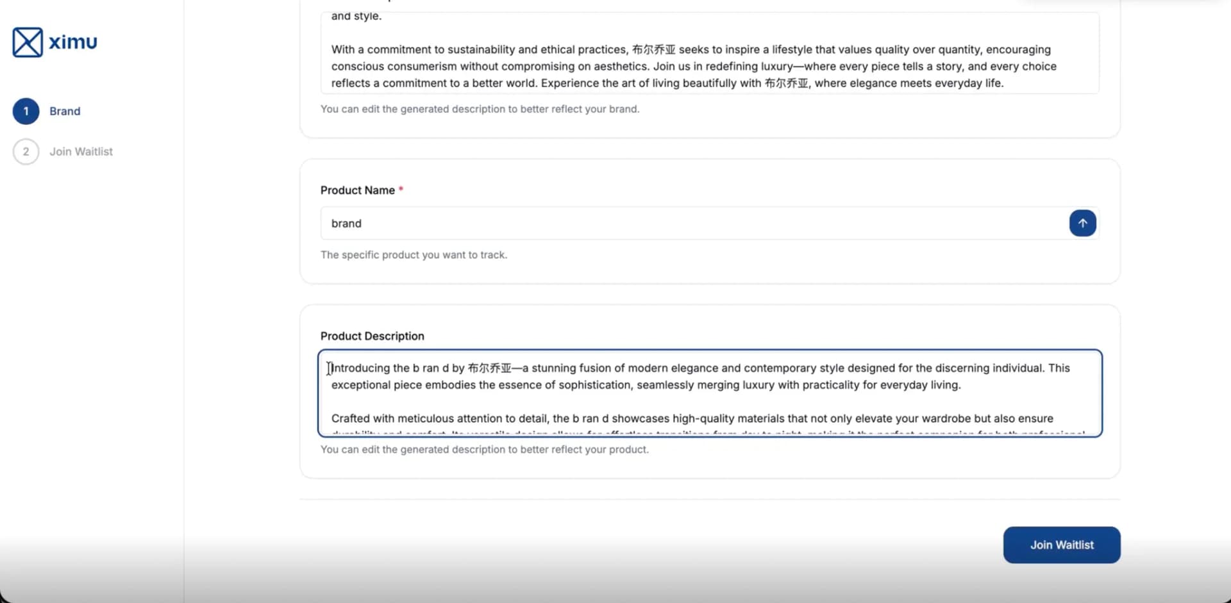Click the product description edit hint text

pos(484,450)
